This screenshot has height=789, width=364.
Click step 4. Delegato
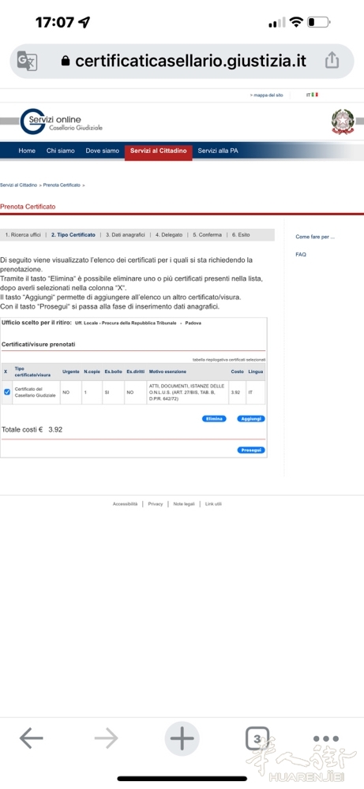[x=169, y=235]
